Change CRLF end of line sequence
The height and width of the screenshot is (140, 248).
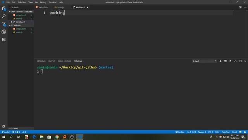click(217, 132)
